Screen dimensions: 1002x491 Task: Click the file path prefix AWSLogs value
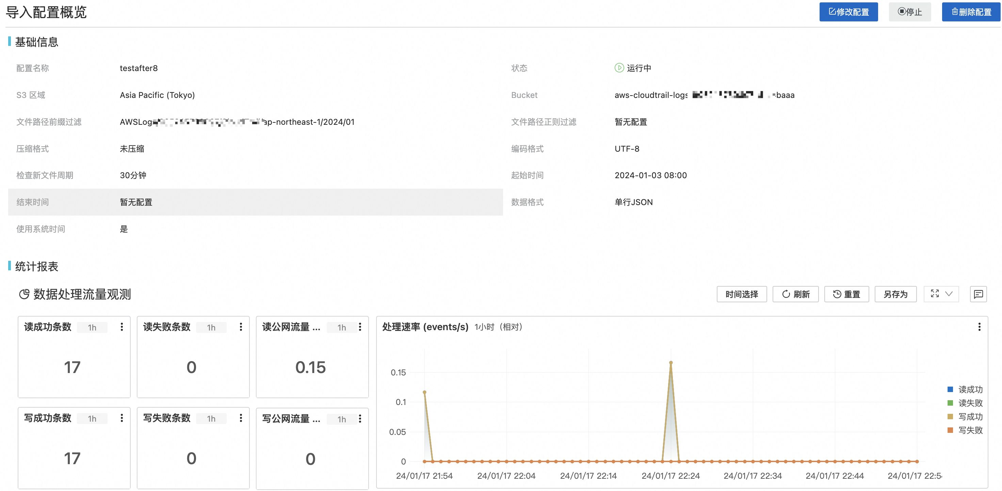(x=237, y=122)
